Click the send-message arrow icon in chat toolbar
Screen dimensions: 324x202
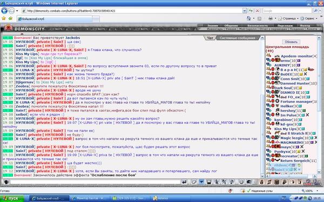pos(184,182)
